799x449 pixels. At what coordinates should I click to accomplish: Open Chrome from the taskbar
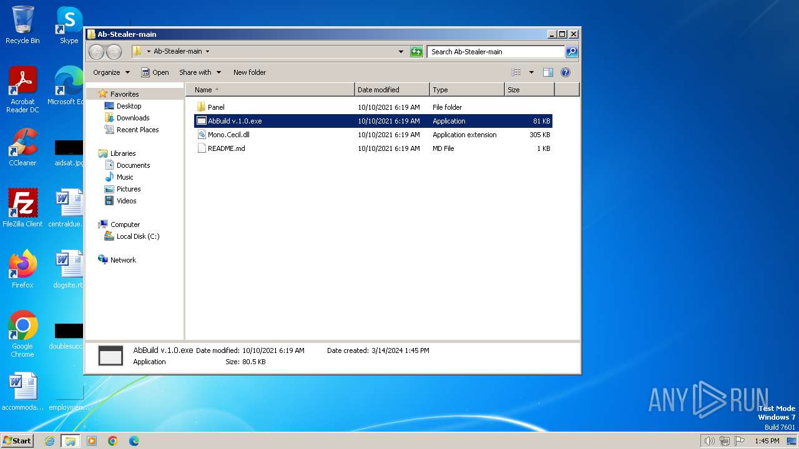pyautogui.click(x=113, y=441)
